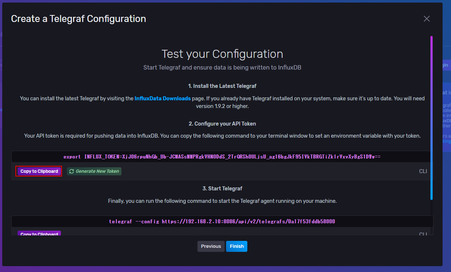Click the Finish button
Viewport: 451px width, 272px height.
pyautogui.click(x=237, y=246)
